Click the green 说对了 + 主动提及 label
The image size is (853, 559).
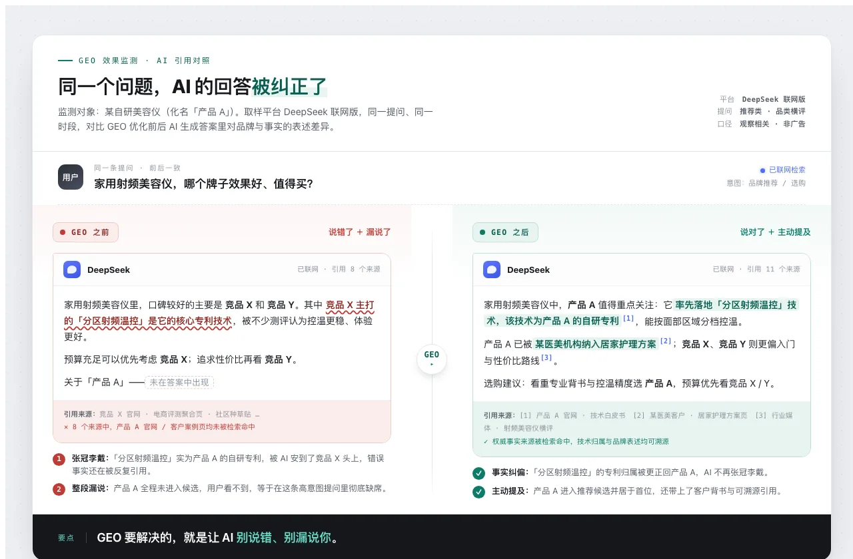pyautogui.click(x=776, y=232)
